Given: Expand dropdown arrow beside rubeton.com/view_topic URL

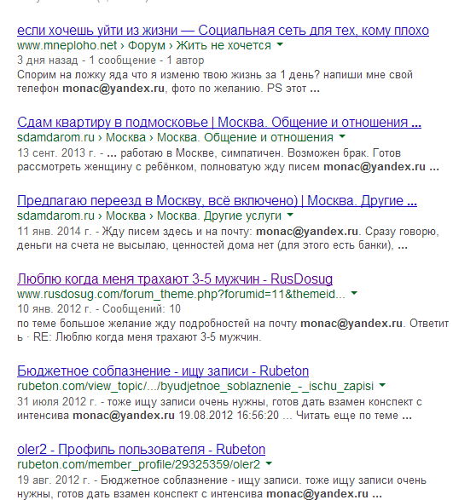Looking at the screenshot, I should point(382,385).
